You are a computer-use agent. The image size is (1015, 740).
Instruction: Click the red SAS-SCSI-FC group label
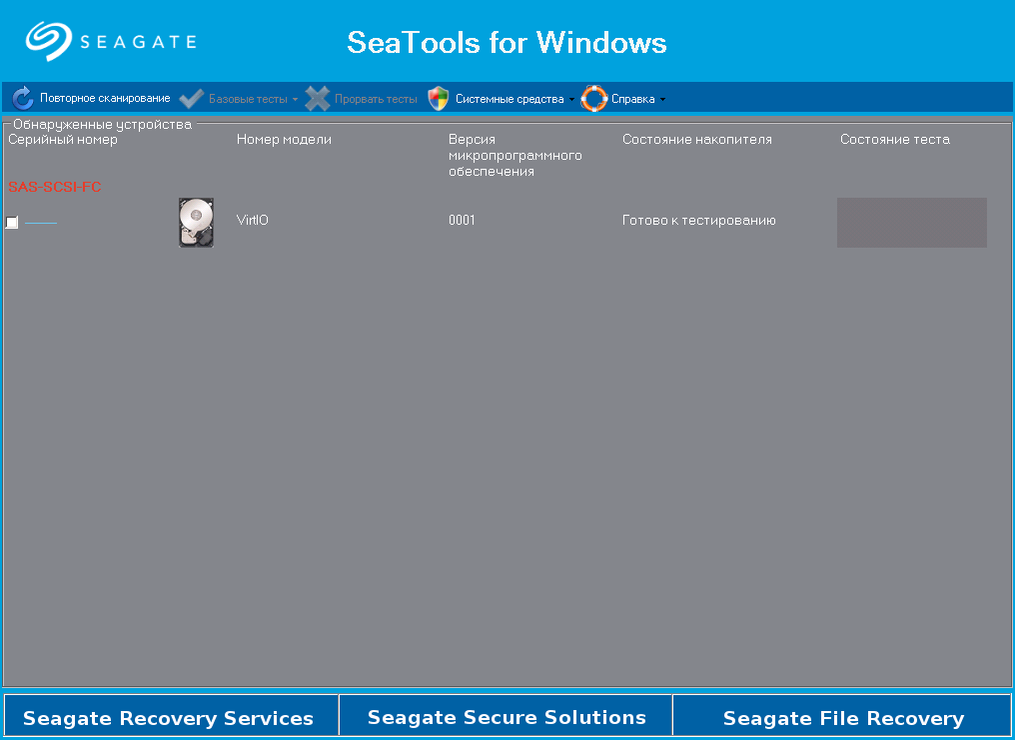tap(55, 187)
